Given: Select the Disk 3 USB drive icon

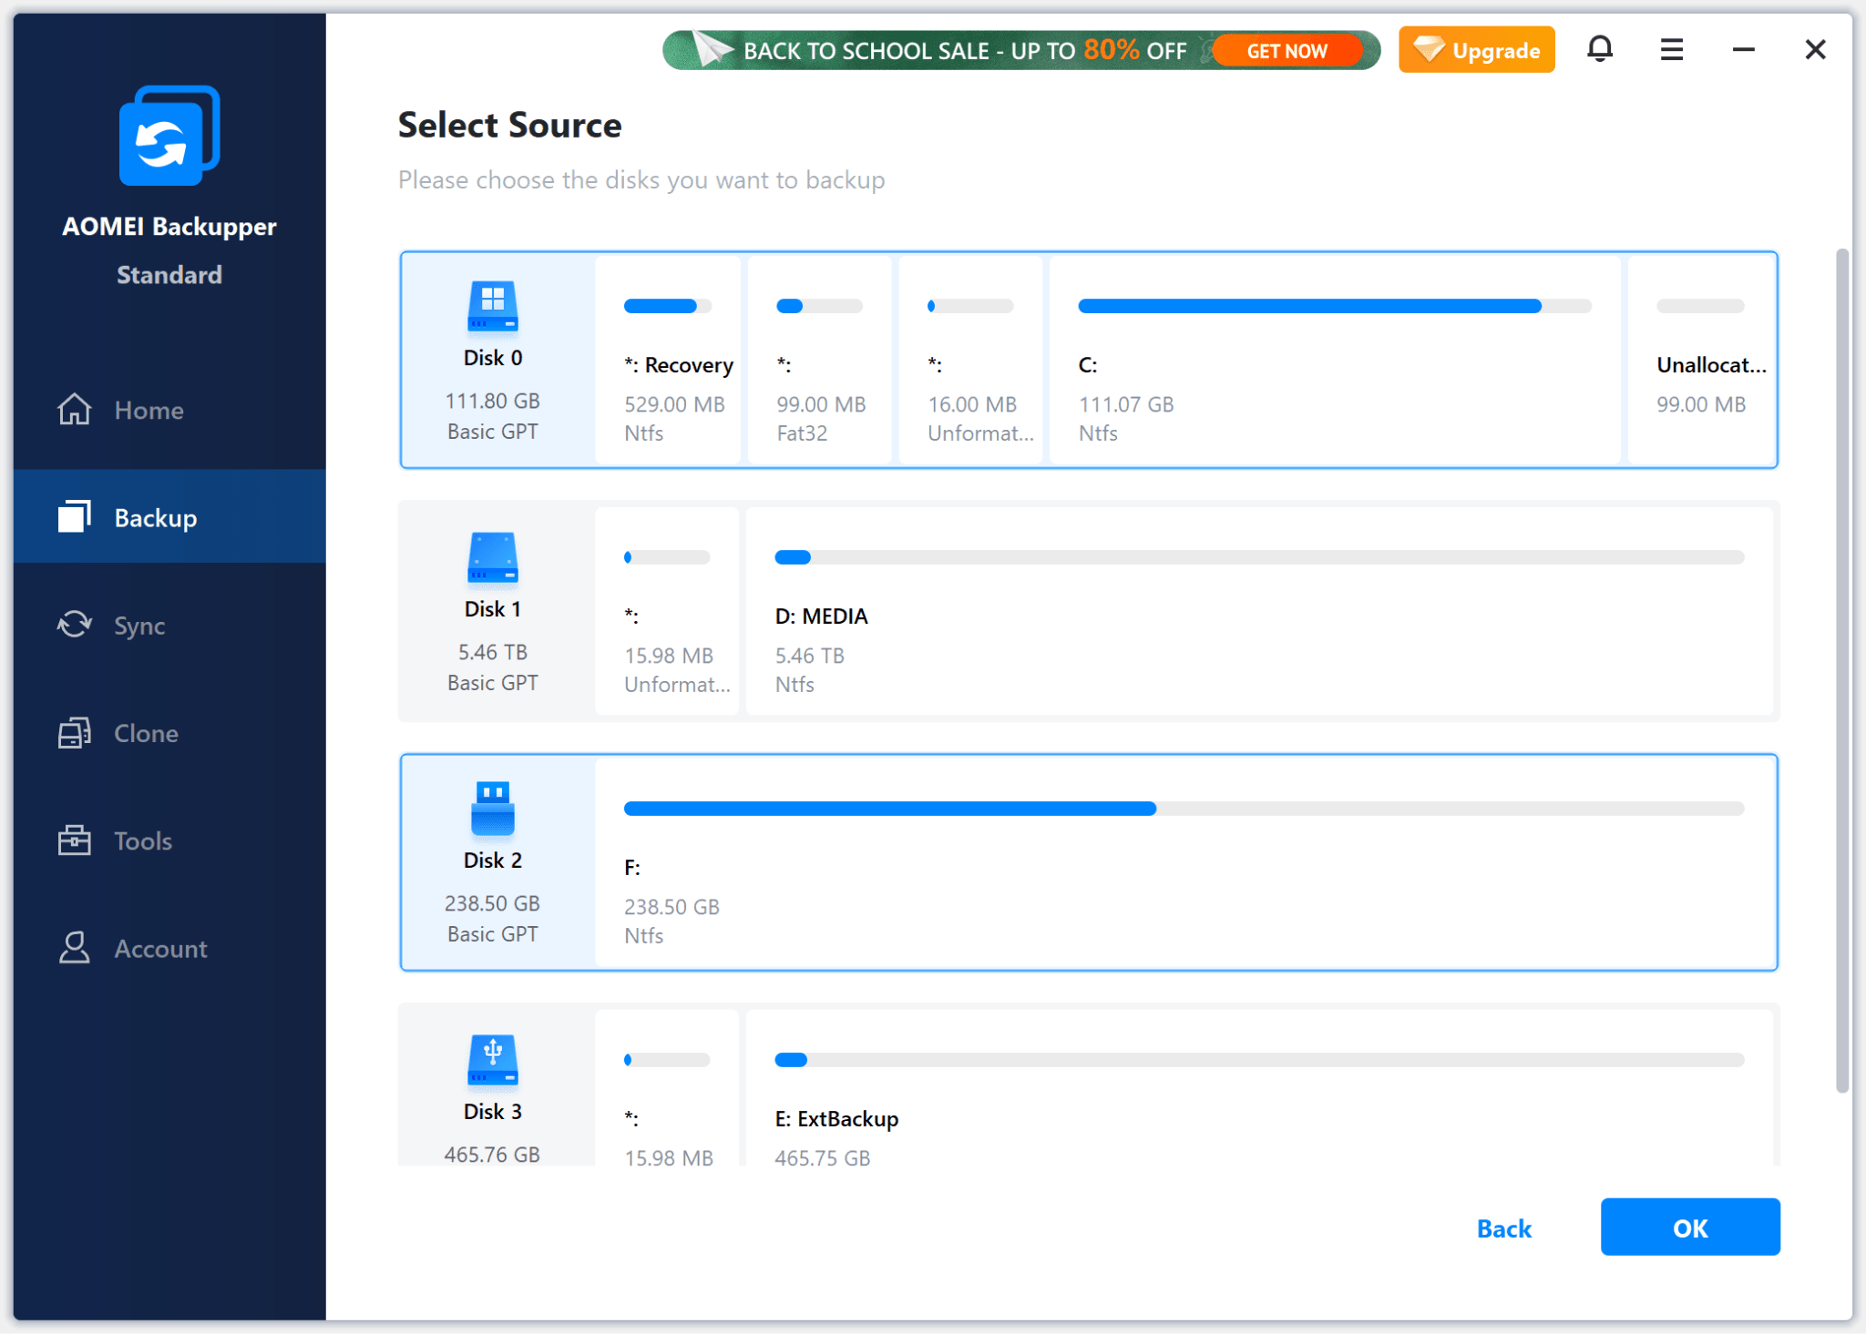Looking at the screenshot, I should click(x=493, y=1060).
